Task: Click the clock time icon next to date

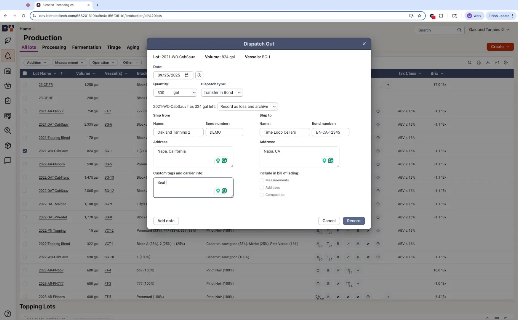Action: tap(199, 75)
